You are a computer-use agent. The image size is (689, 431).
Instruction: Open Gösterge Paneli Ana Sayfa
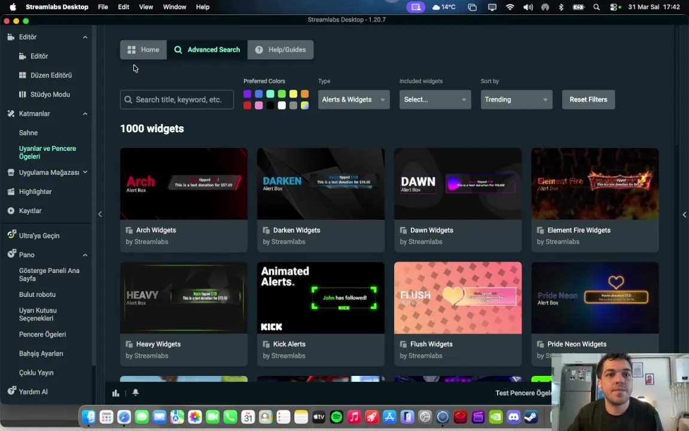coord(49,274)
